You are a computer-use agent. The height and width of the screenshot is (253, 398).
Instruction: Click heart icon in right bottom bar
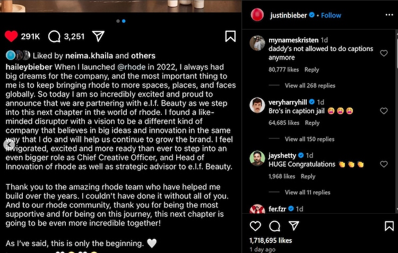pos(255,226)
